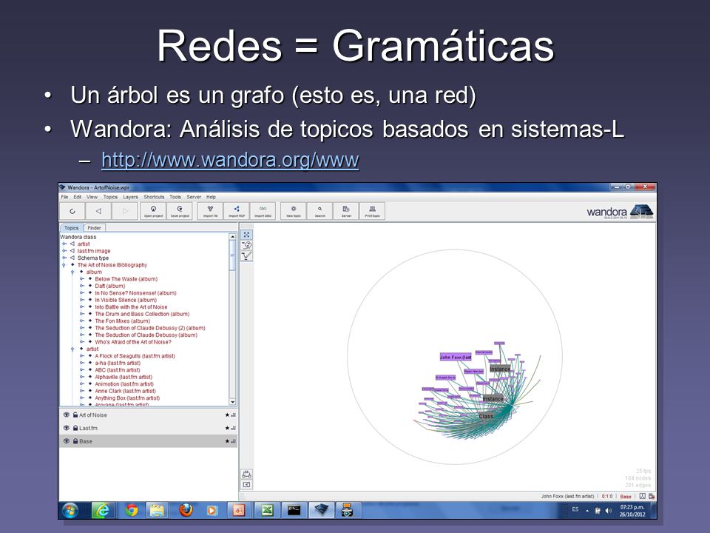Viewport: 710px width, 533px height.
Task: Expand the Below The Waste (album) node
Action: (x=82, y=279)
